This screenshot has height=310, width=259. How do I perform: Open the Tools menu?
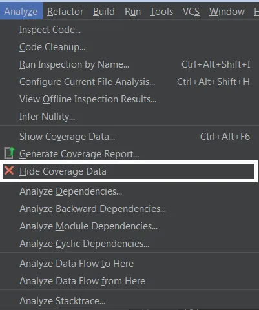click(161, 12)
